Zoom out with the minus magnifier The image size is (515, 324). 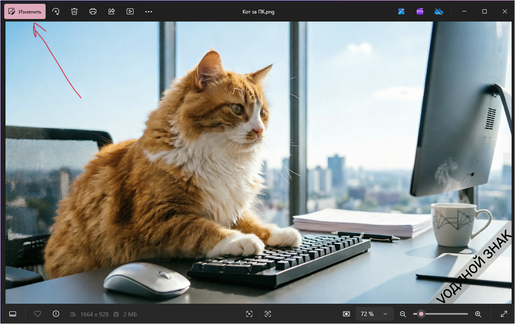[x=403, y=314]
